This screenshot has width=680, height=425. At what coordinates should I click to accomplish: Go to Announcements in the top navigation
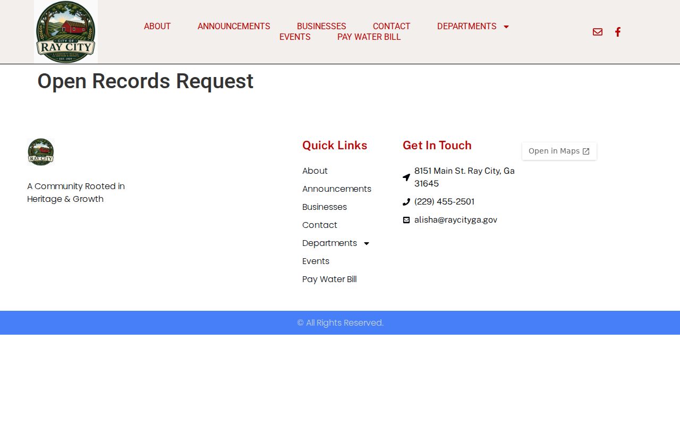point(234,27)
